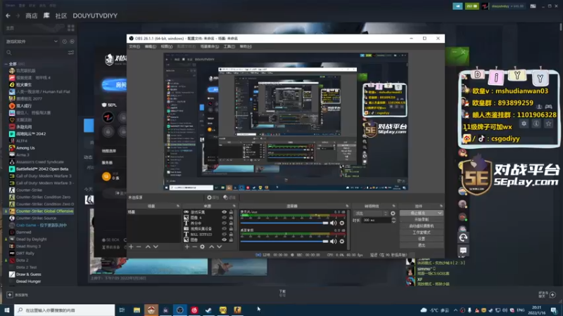Click Steam library recent-sort clock icon
The image size is (563, 316).
[65, 41]
